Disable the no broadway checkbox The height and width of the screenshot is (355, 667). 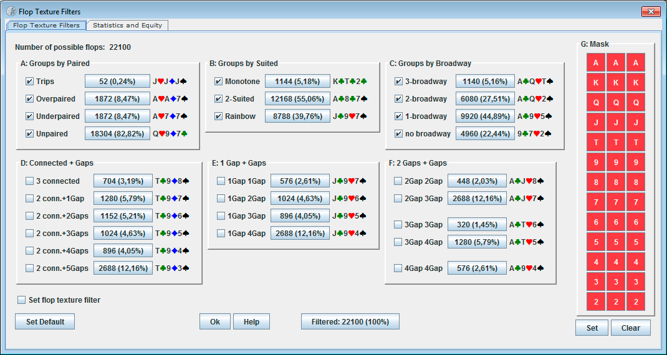point(398,133)
